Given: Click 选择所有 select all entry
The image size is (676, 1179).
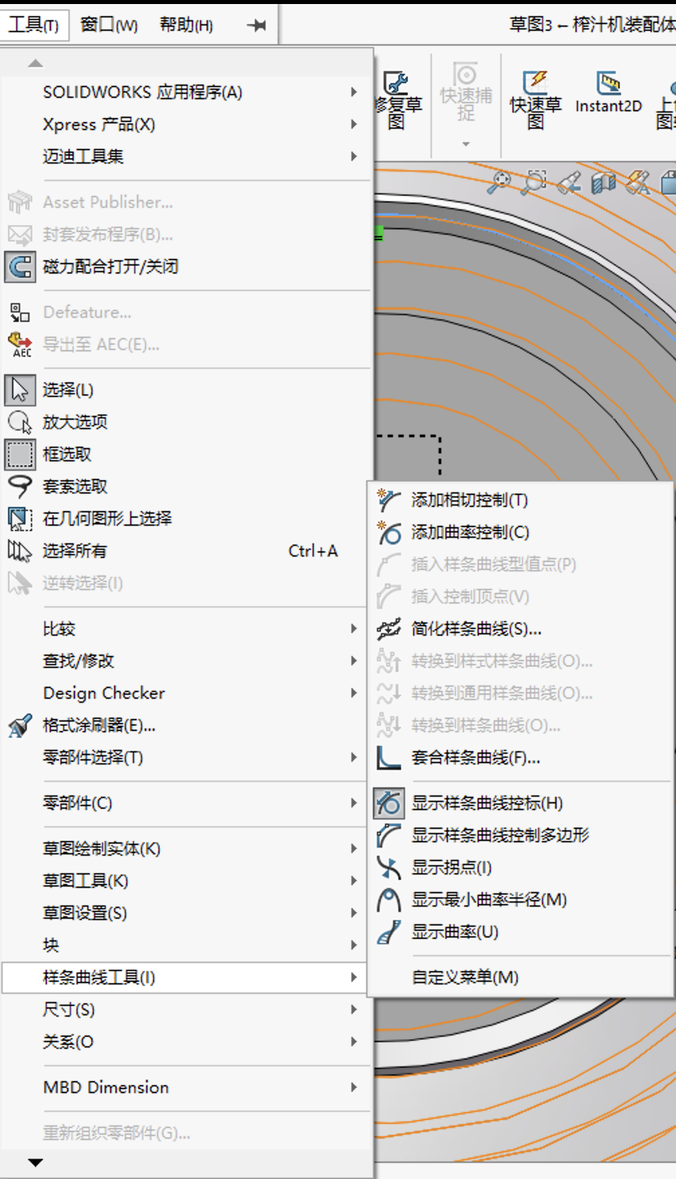Looking at the screenshot, I should coord(186,551).
